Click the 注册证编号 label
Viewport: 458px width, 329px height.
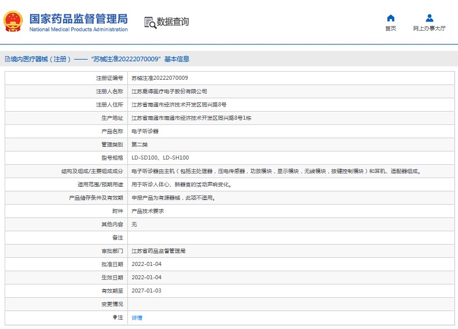pyautogui.click(x=109, y=78)
